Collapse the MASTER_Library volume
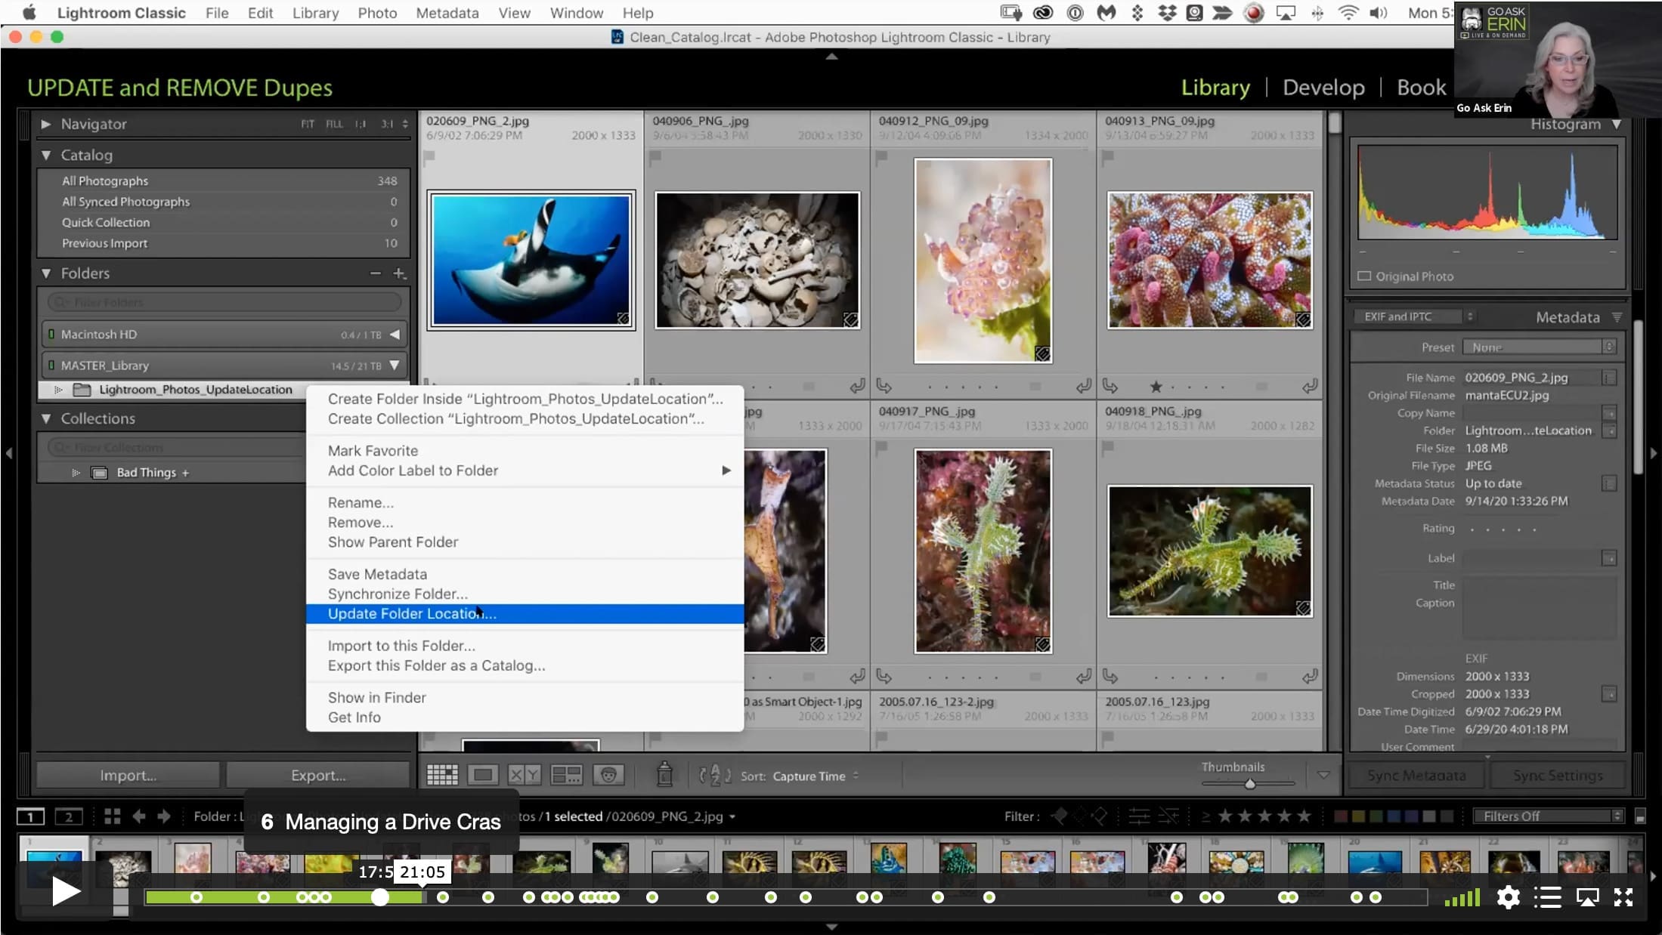 click(395, 366)
